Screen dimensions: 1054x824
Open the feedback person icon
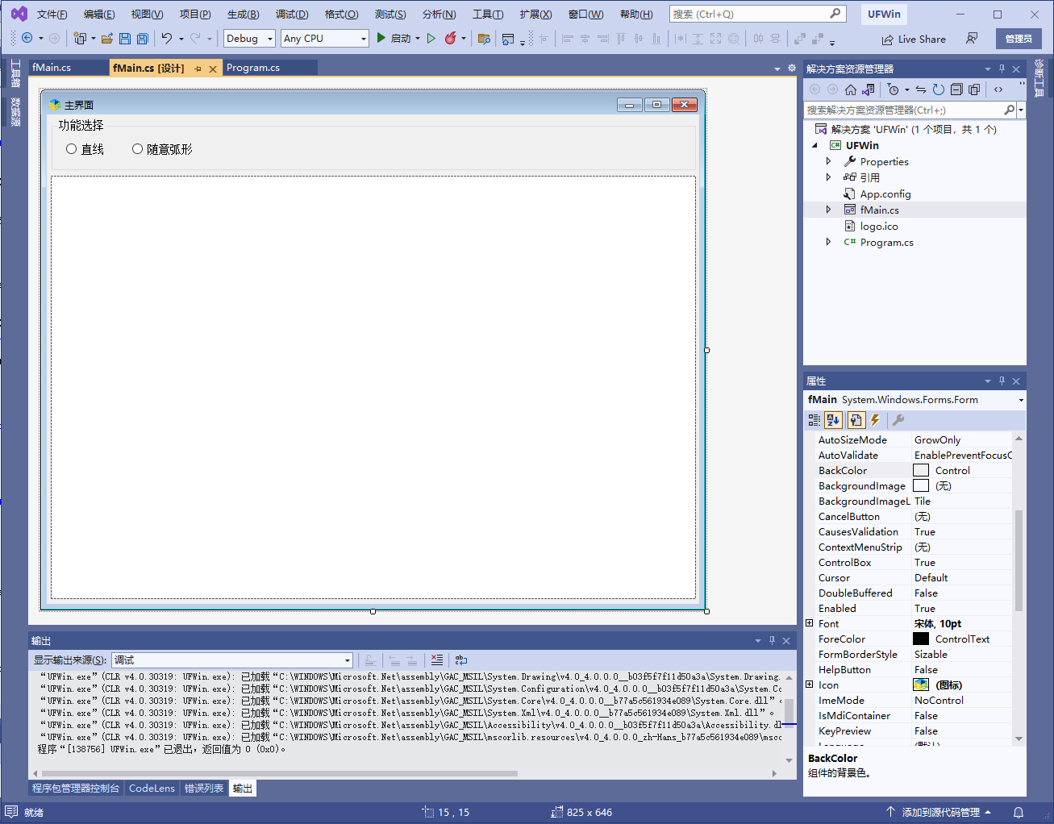click(972, 38)
